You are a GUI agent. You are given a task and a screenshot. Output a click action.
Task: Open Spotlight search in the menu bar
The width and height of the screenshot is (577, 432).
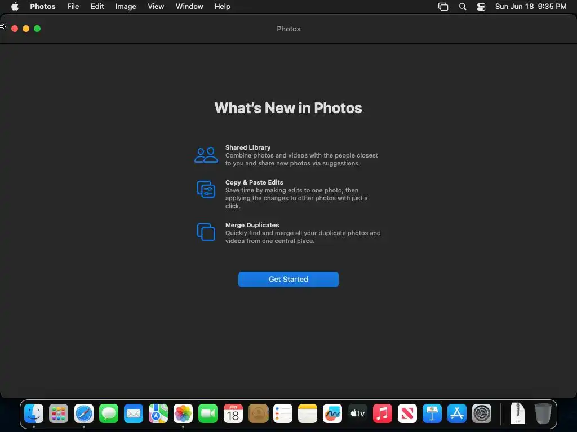pos(463,7)
